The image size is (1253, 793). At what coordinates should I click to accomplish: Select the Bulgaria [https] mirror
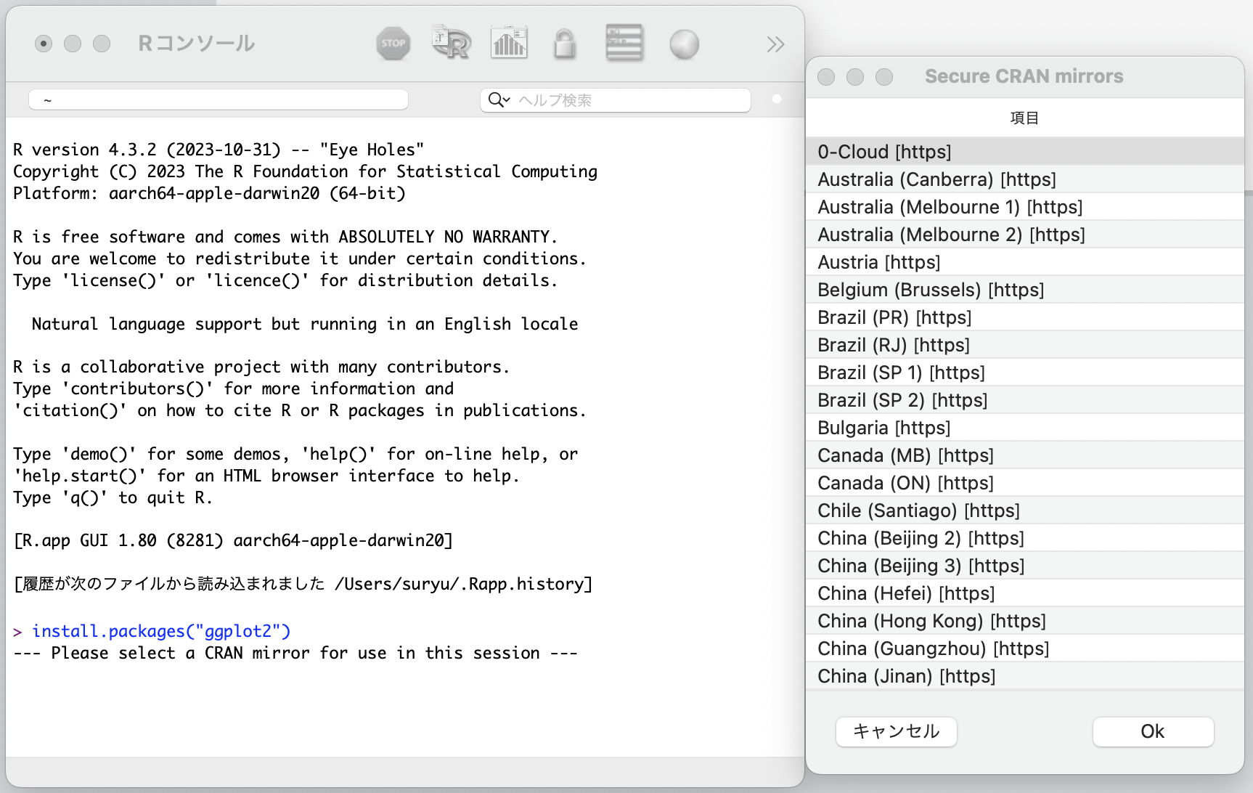[x=1025, y=427]
